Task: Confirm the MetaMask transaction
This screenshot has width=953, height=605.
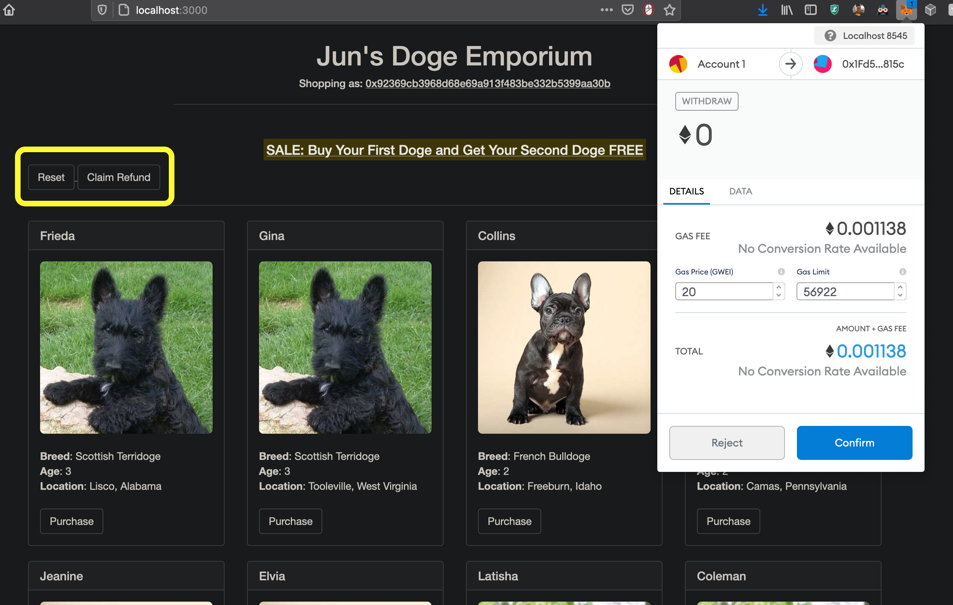Action: tap(854, 442)
